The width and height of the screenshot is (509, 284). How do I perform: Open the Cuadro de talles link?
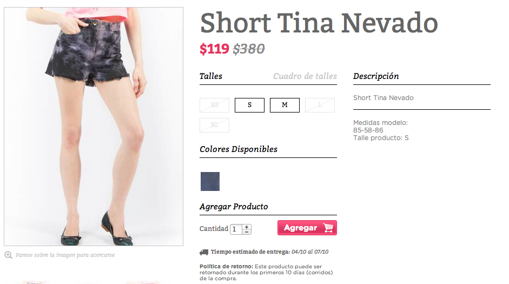[x=305, y=76]
